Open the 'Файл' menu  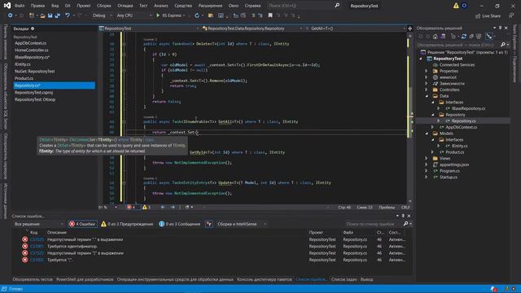coord(20,6)
